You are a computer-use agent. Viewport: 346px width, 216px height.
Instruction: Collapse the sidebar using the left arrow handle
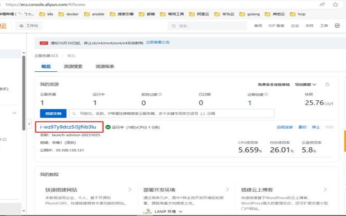(29, 124)
